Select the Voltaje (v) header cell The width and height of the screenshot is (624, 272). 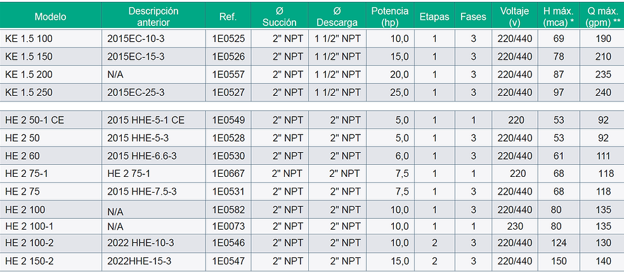(514, 16)
